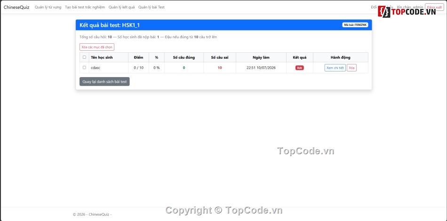Click the Xóa button in cdasc row
447x221 pixels.
351,68
